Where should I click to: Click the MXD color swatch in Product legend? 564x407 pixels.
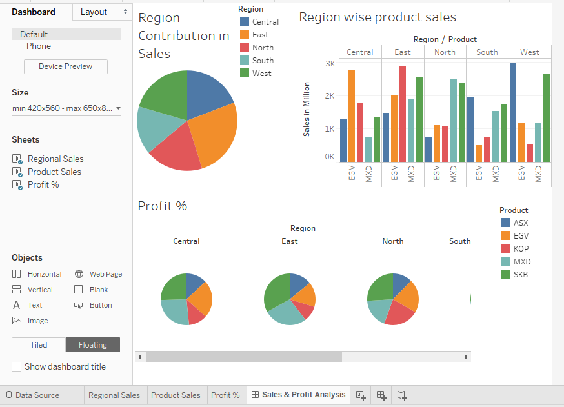click(506, 261)
